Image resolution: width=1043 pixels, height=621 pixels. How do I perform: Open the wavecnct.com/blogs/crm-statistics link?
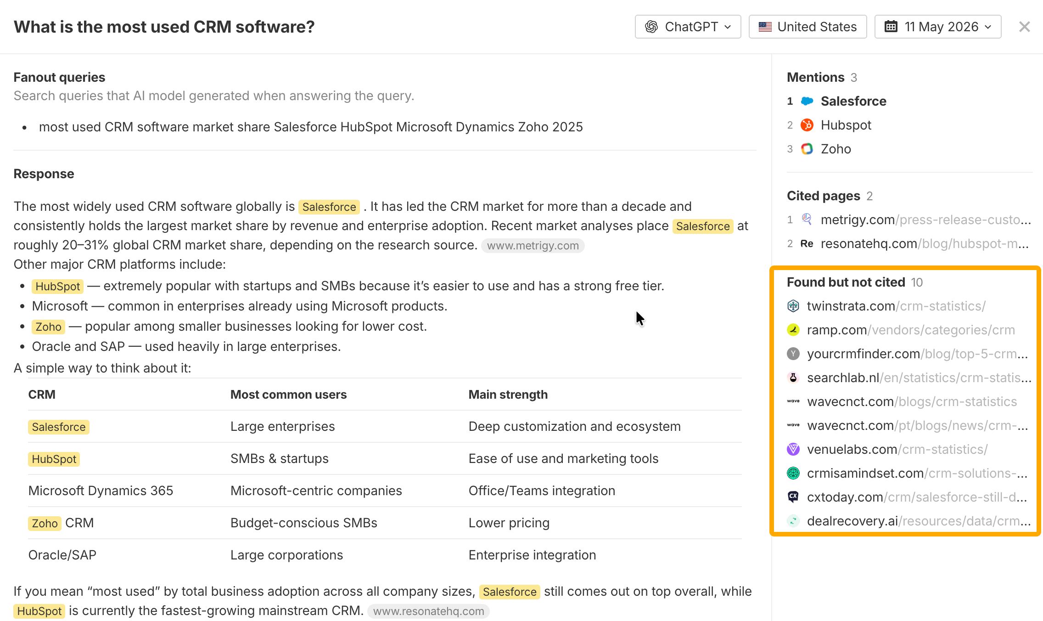point(912,401)
